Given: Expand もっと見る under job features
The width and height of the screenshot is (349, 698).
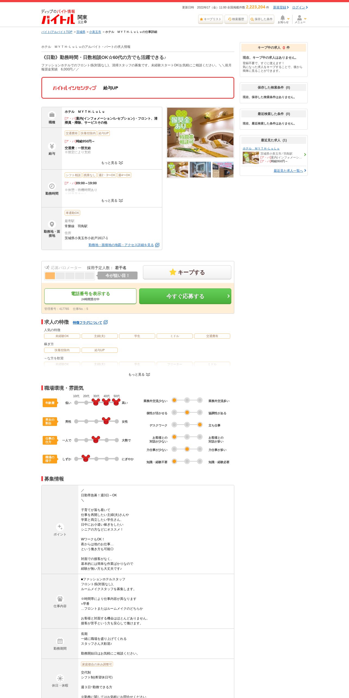Looking at the screenshot, I should click(139, 375).
